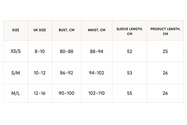This screenshot has height=125, width=187.
Task: Click the 12–16 UK size cell
Action: tap(40, 93)
